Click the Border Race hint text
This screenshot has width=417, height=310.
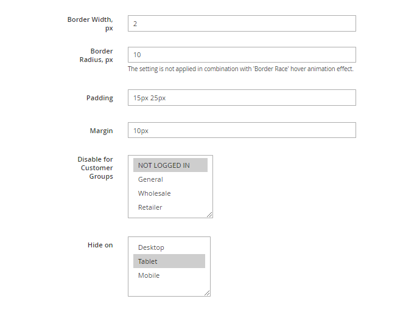(x=240, y=69)
